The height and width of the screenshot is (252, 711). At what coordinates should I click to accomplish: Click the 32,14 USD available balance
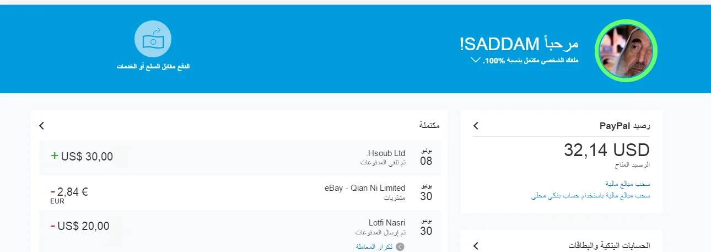(607, 149)
